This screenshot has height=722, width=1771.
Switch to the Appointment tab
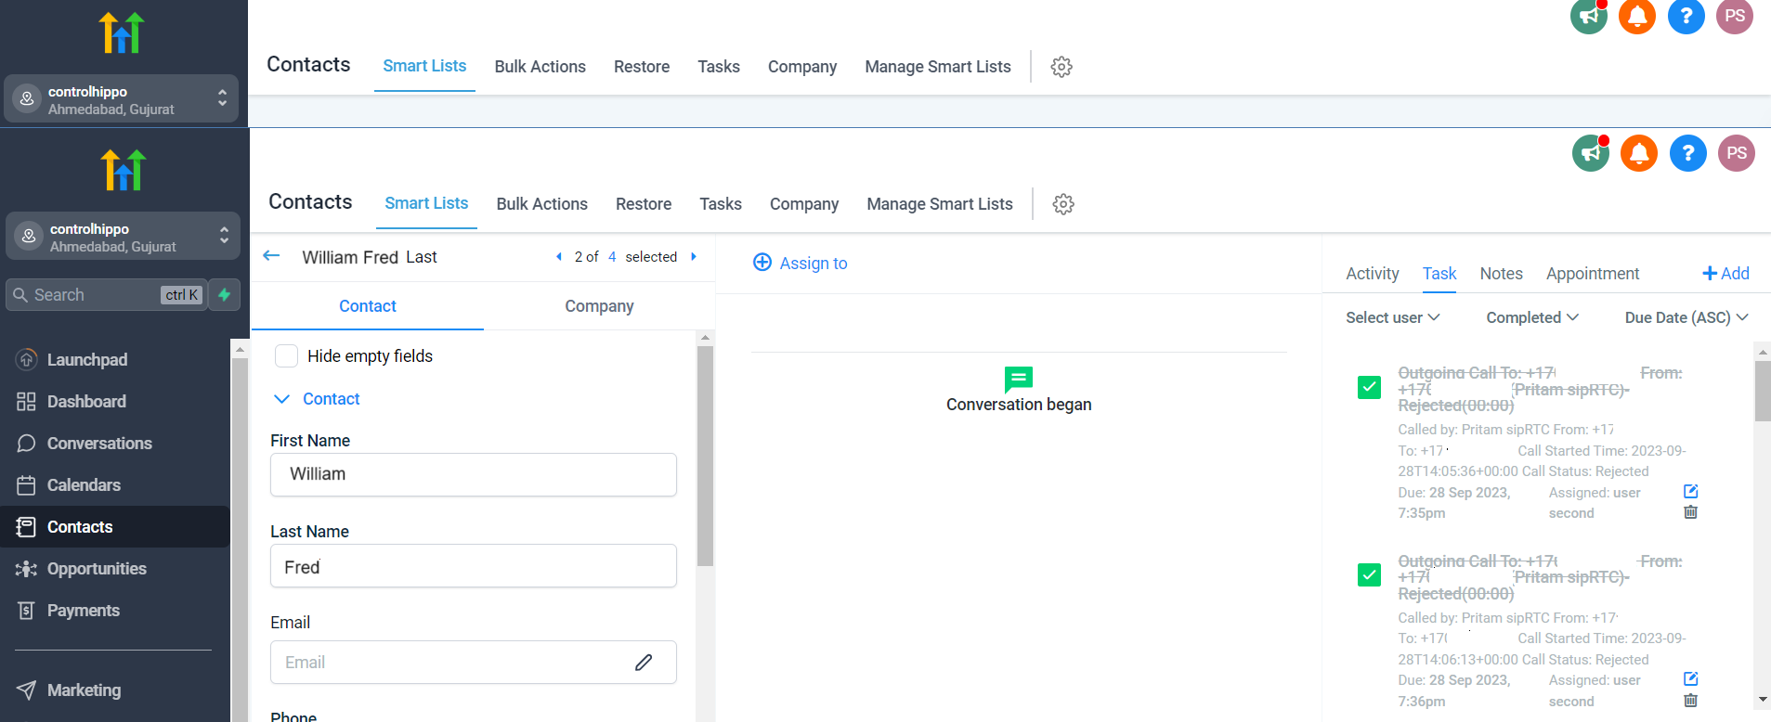point(1593,274)
